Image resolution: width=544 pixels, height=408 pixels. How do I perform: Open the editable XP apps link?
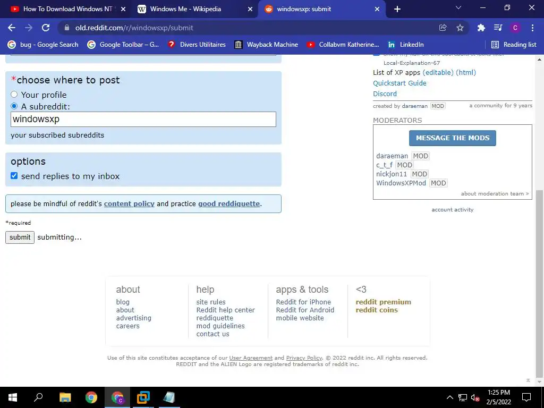tap(438, 72)
